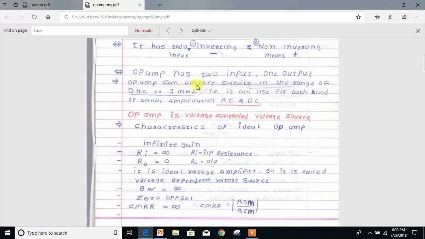425x239 pixels.
Task: Click the Type here to search box
Action: pyautogui.click(x=69, y=233)
